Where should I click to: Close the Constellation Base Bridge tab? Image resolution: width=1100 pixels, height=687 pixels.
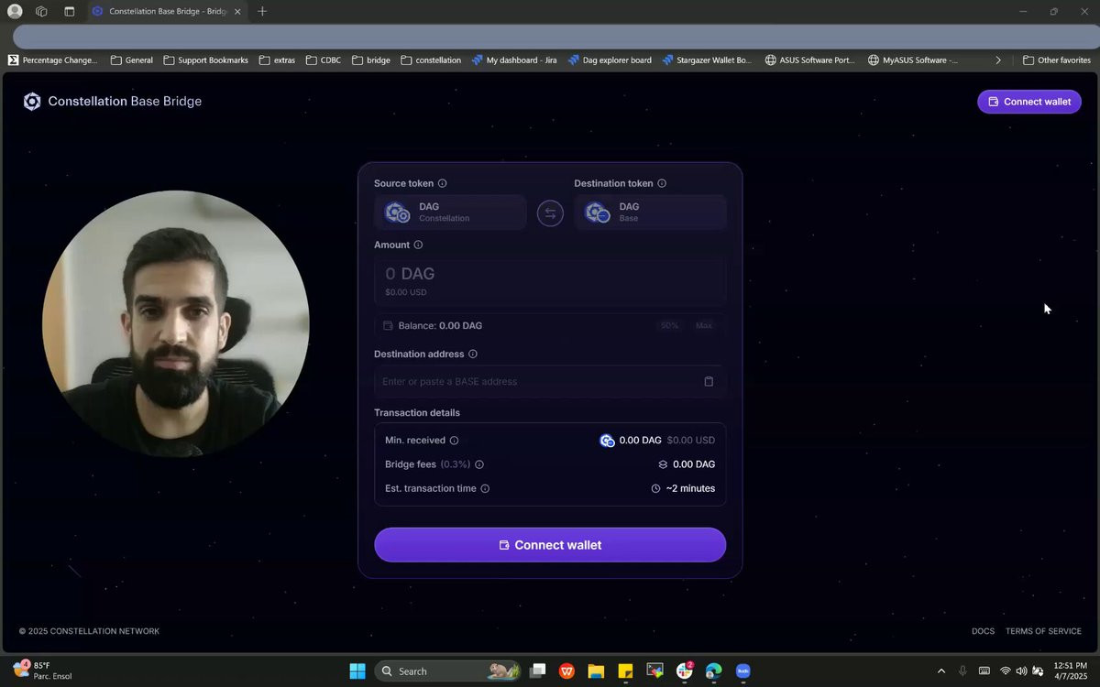(238, 12)
